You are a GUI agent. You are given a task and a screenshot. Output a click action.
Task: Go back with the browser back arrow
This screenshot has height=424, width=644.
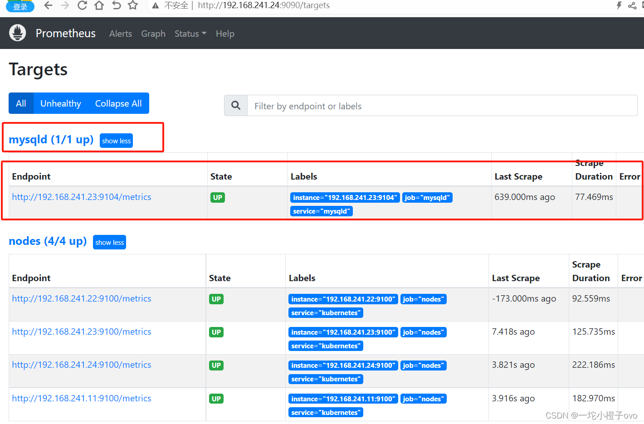click(48, 5)
